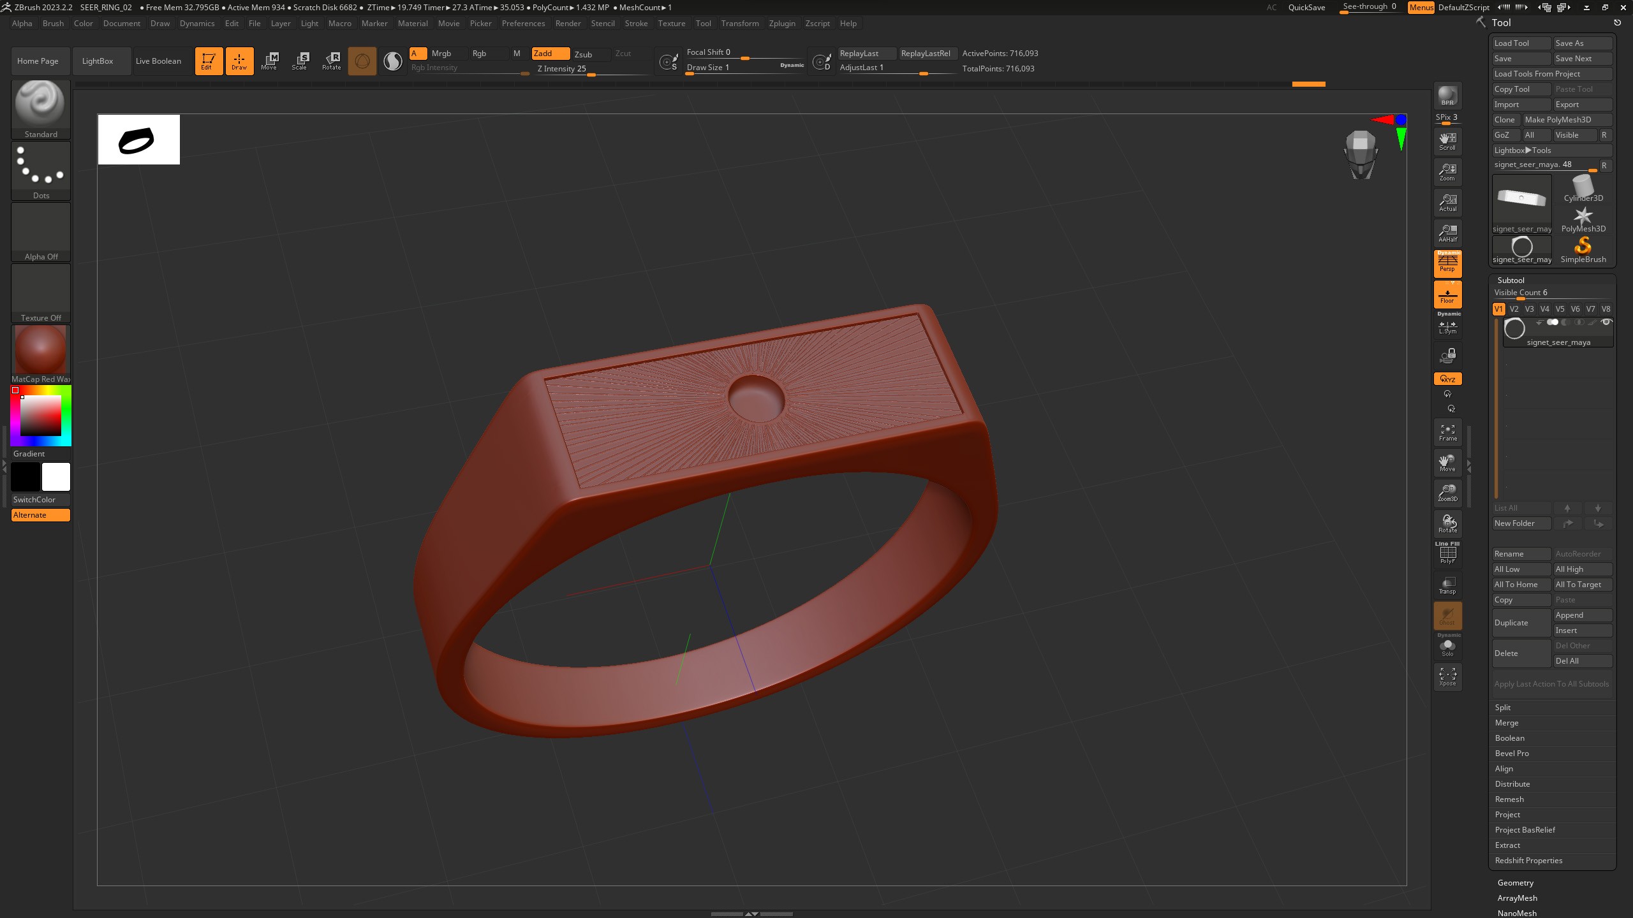Select the Rotate transform tool in top bar
Screen dimensions: 1633x918
click(332, 61)
